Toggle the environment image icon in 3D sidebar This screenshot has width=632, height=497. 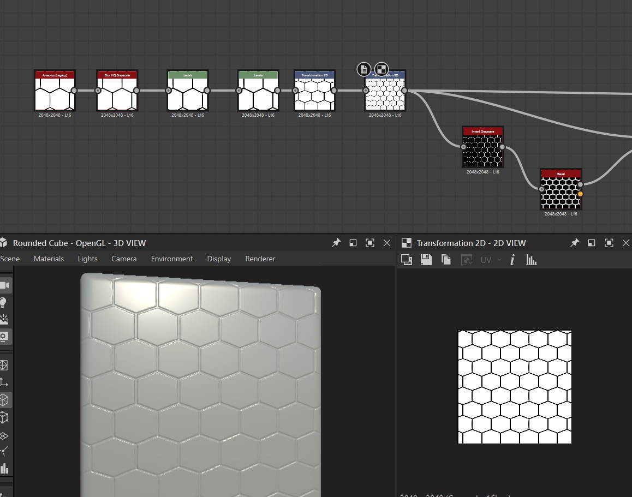click(4, 319)
